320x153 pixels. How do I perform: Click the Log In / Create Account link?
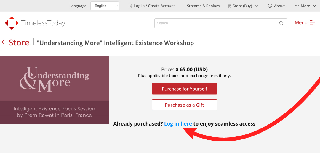[x=154, y=6]
